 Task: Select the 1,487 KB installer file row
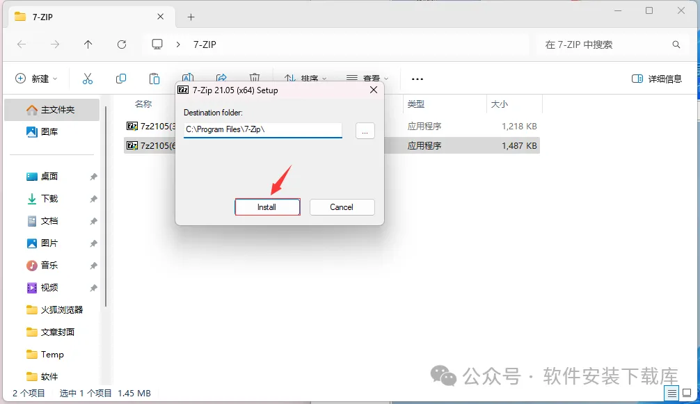pos(332,146)
